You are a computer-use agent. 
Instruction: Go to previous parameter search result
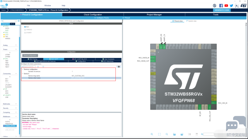(38, 67)
